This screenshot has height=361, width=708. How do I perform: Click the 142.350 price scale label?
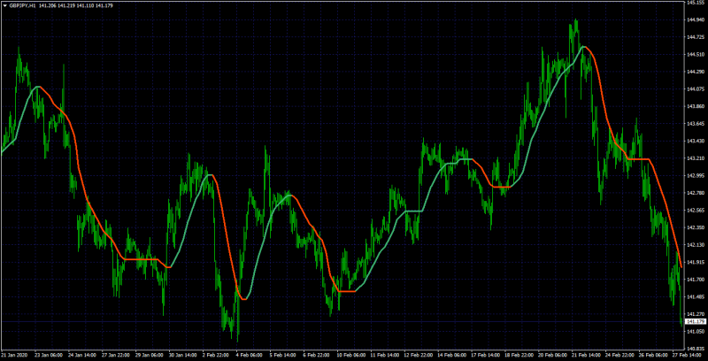(696, 227)
